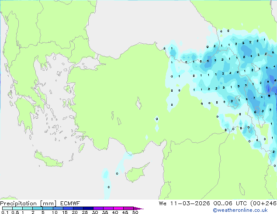
Task: Click the 25–30 mm darkest blue swatch
Action: [x=88, y=208]
